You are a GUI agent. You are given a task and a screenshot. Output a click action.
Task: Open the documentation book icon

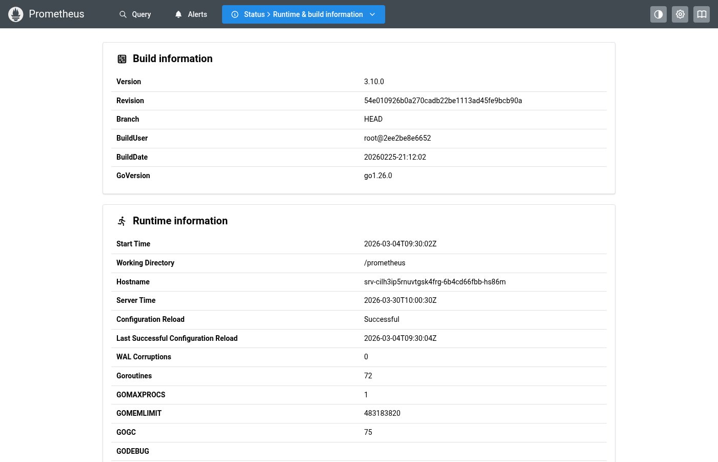click(702, 14)
